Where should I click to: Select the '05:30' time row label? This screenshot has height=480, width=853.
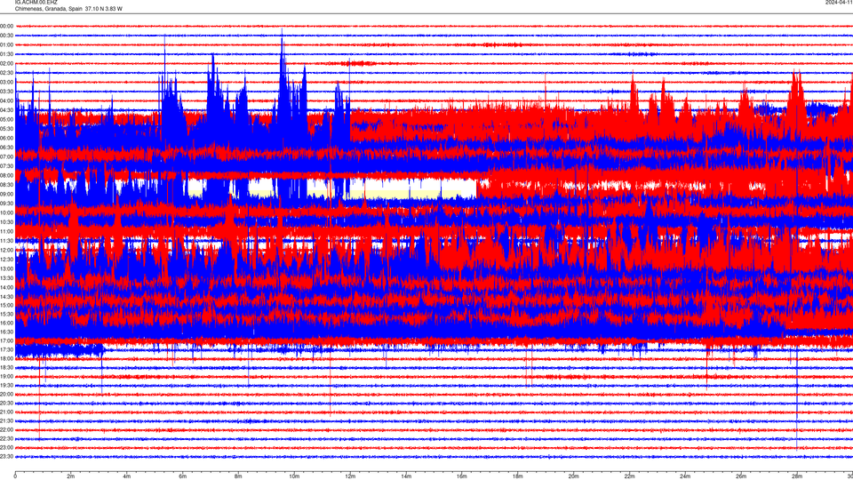point(6,129)
